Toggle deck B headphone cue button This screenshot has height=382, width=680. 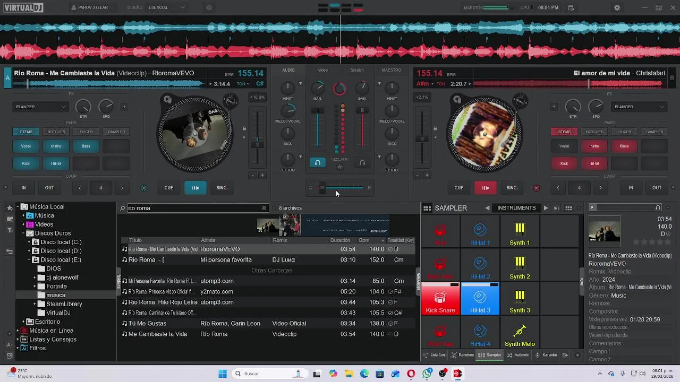tap(362, 163)
